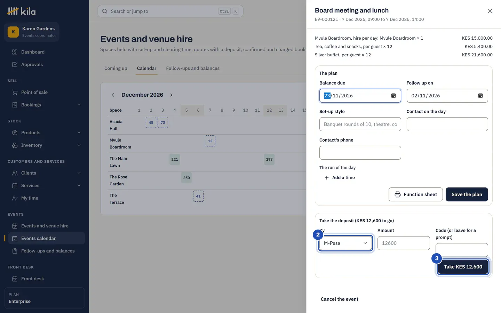Switch to the Coming up tab
The height and width of the screenshot is (313, 501).
[x=116, y=68]
